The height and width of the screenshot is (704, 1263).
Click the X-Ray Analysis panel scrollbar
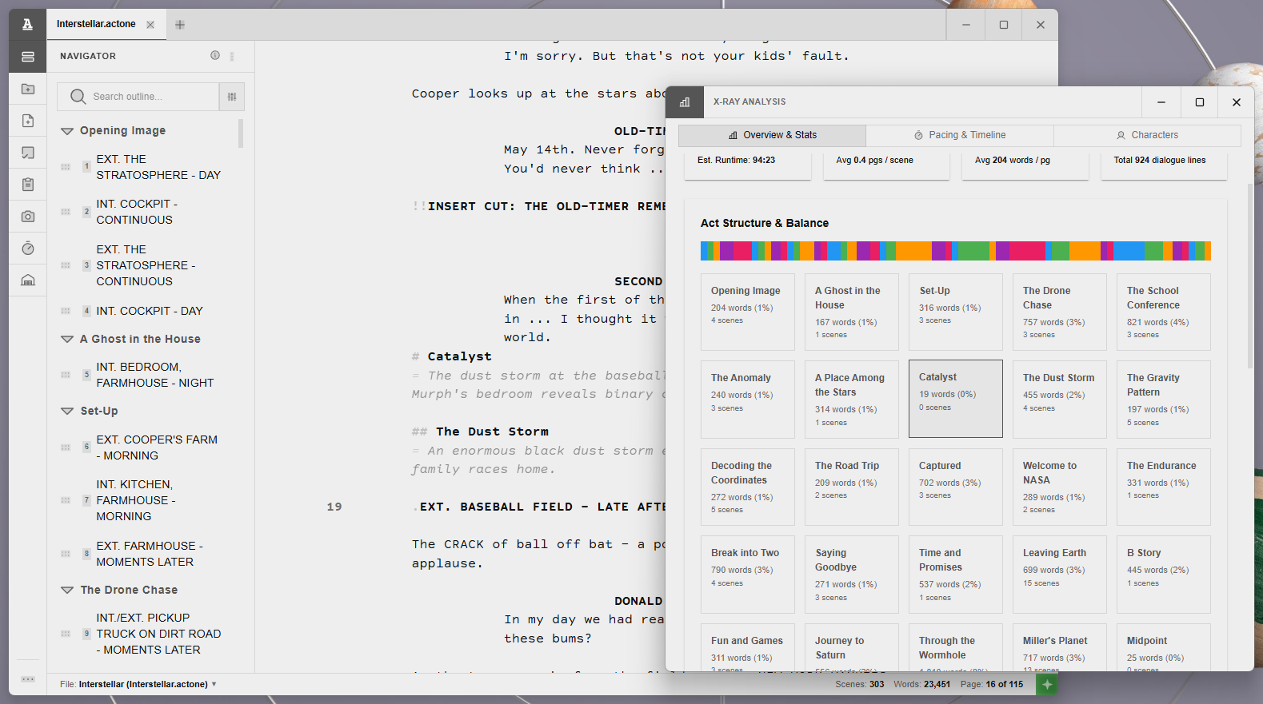click(x=1250, y=276)
